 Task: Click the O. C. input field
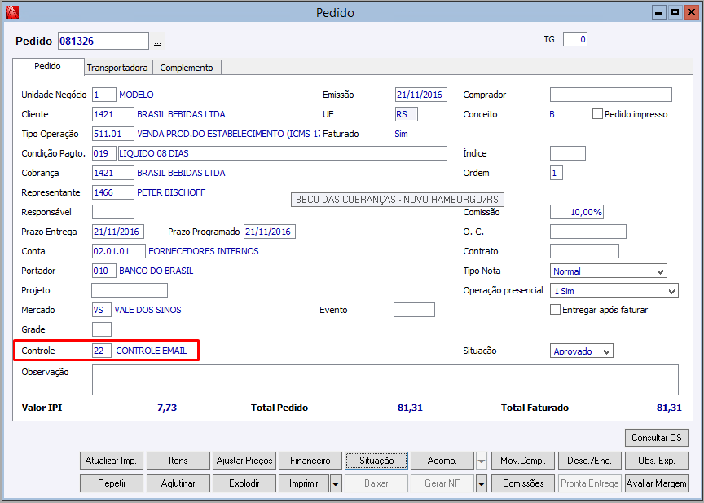588,232
